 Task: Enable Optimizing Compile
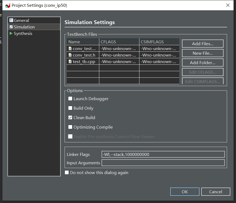click(70, 127)
